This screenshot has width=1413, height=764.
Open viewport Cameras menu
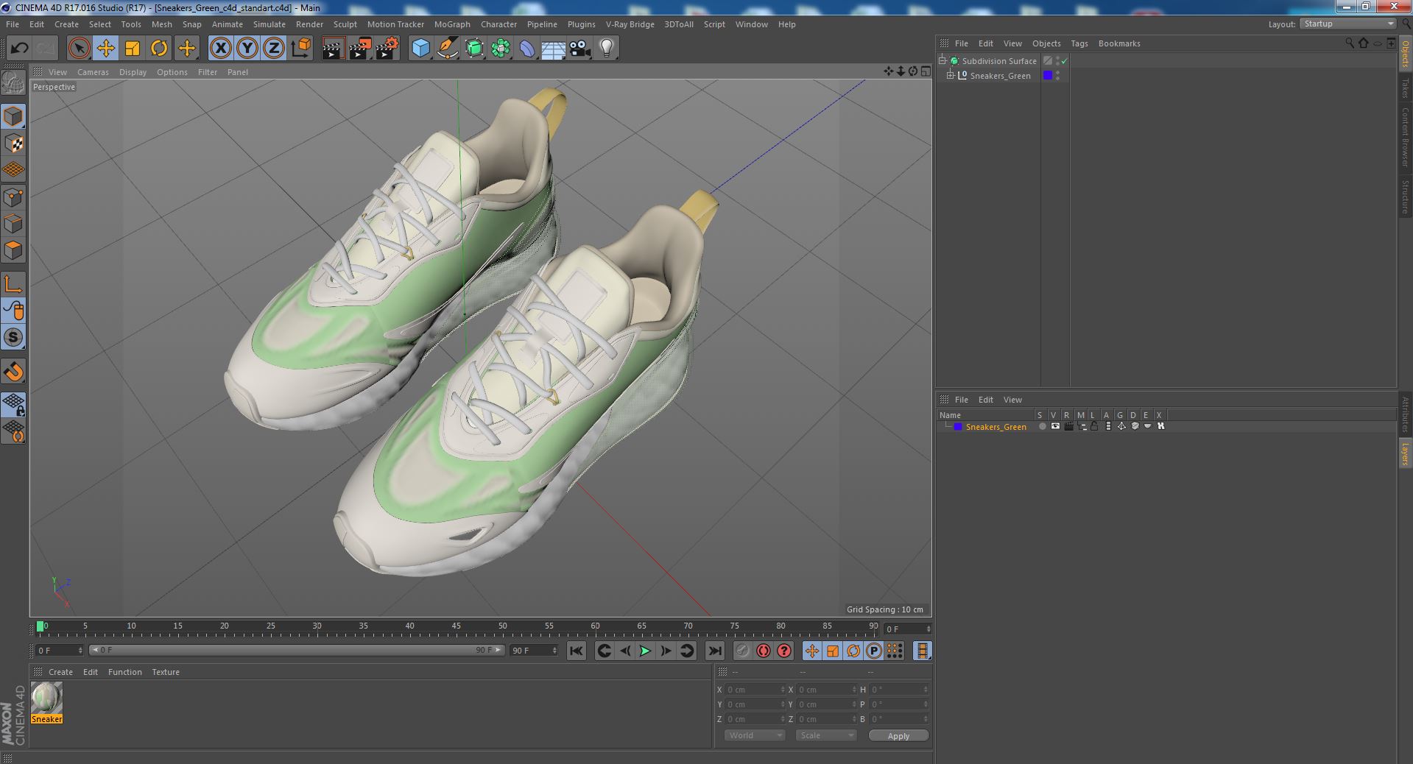pos(93,72)
